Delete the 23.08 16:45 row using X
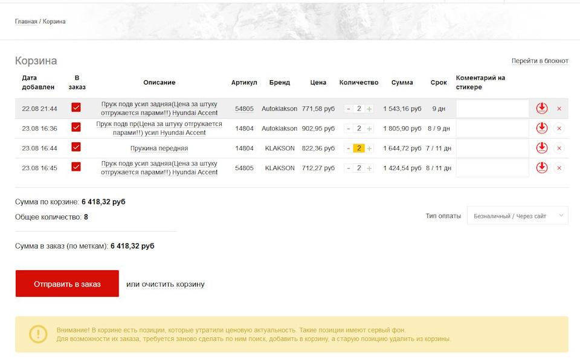This screenshot has width=580, height=359. (x=559, y=168)
